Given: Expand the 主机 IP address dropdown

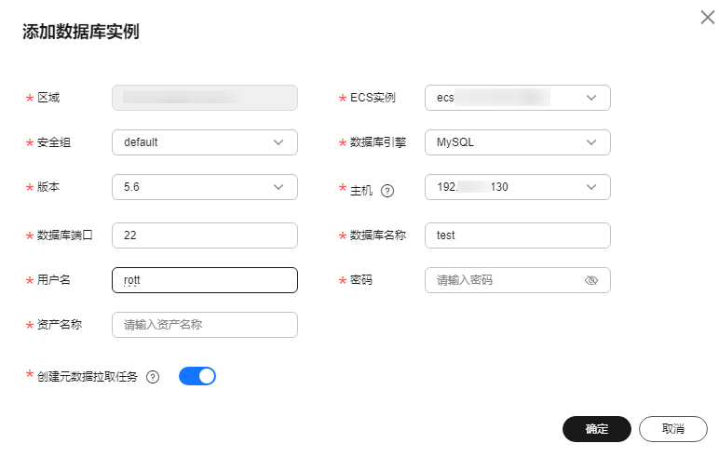Looking at the screenshot, I should coord(517,187).
